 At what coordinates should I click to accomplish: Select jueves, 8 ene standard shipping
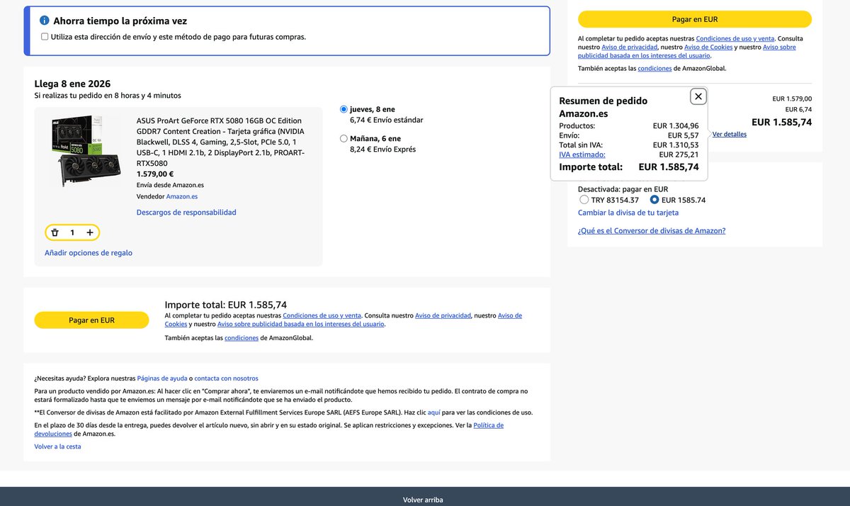(344, 109)
